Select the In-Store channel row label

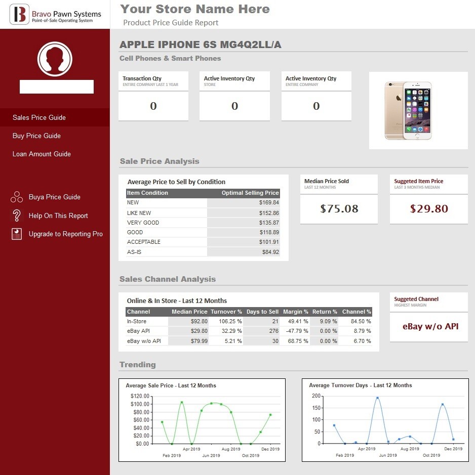click(137, 321)
